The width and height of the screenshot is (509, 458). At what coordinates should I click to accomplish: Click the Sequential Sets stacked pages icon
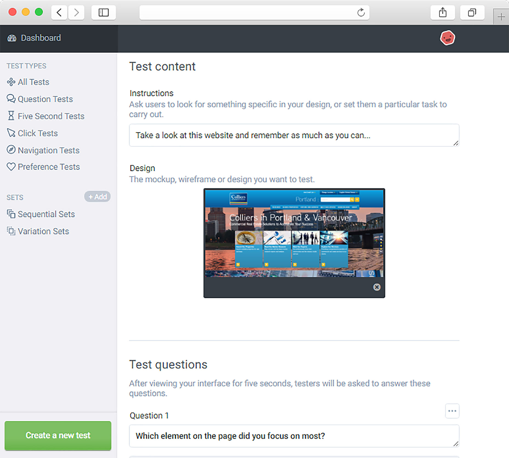click(11, 214)
